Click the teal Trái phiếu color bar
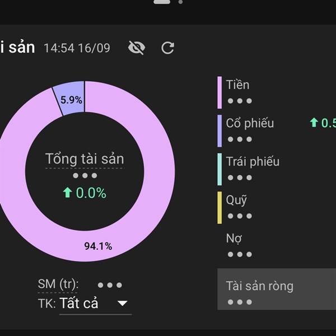This screenshot has height=336, width=336. click(x=220, y=169)
